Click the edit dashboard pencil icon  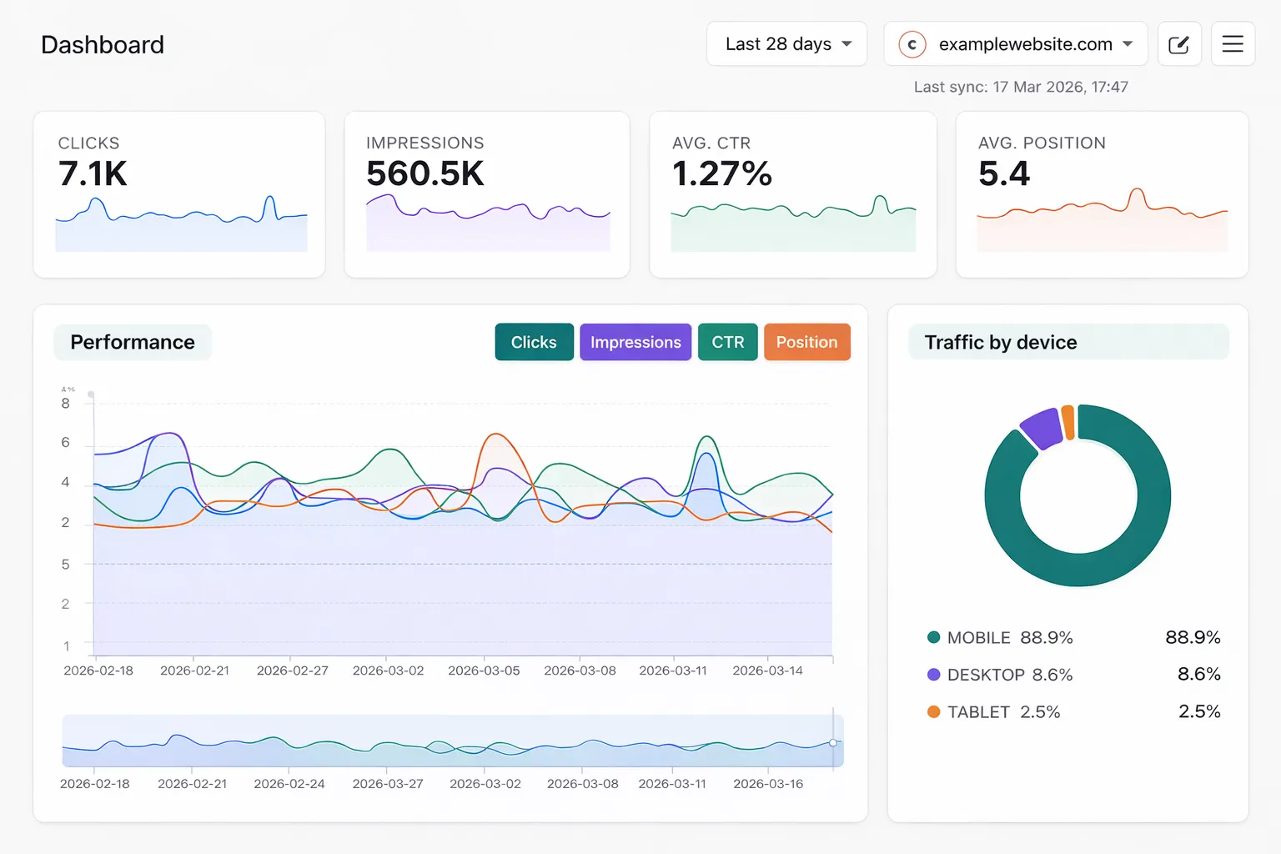[1178, 44]
